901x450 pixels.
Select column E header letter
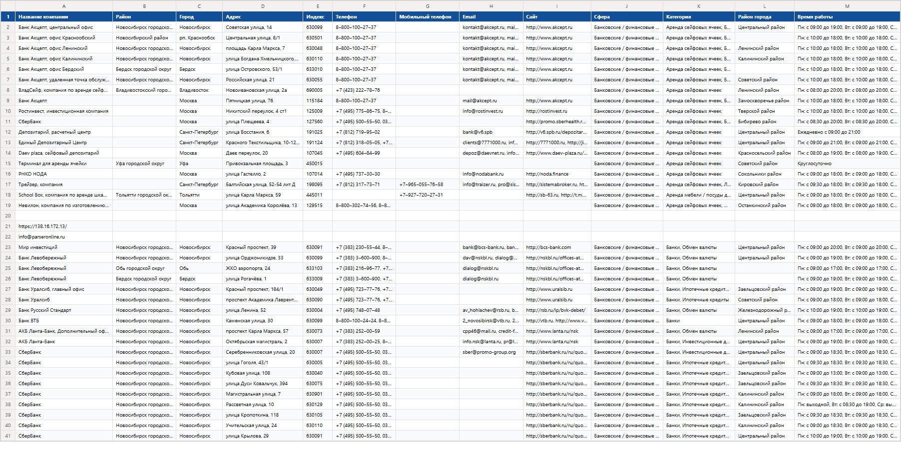pos(318,6)
